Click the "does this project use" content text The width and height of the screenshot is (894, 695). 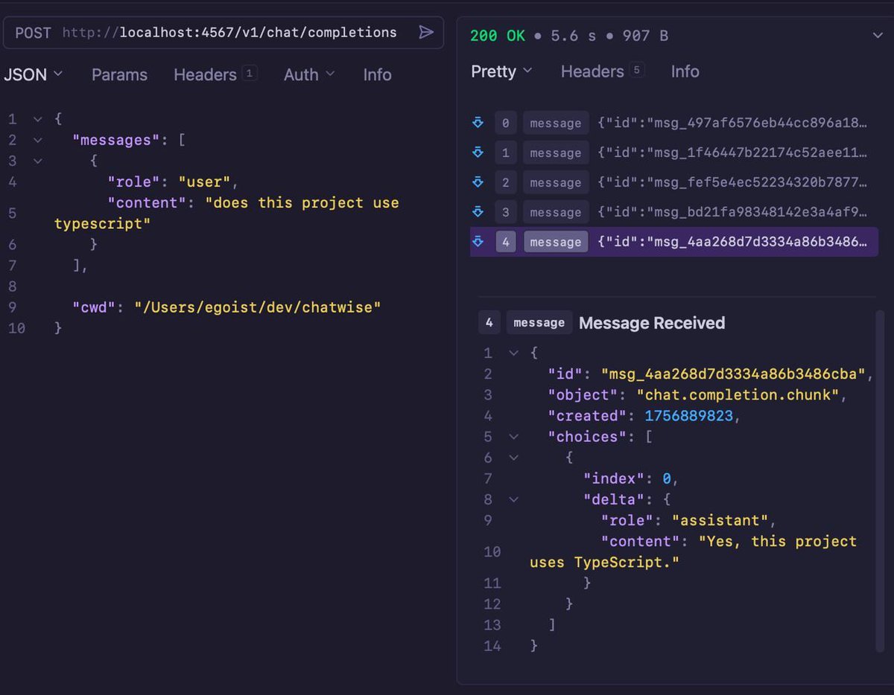click(302, 202)
